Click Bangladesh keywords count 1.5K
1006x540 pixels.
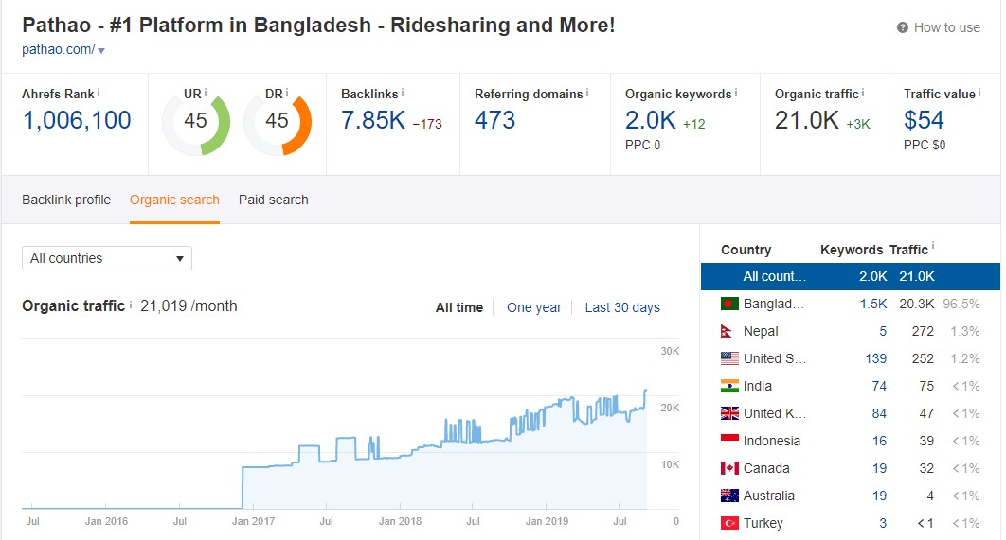(873, 304)
